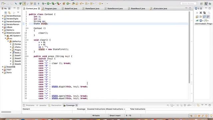Select the JBook project in Package Explorer
The width and height of the screenshot is (213, 120).
pos(9,27)
